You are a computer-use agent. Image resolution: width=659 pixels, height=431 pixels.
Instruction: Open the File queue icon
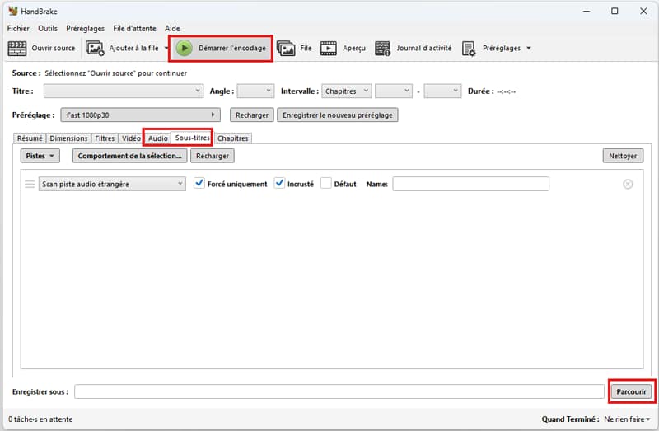[286, 49]
